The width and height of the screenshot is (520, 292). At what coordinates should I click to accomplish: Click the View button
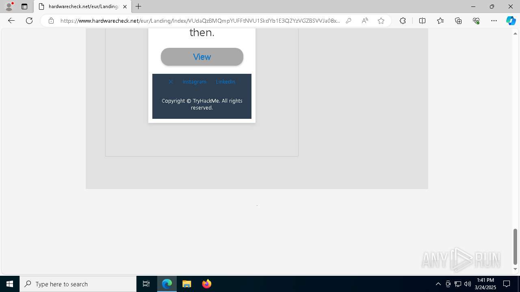[x=202, y=57]
